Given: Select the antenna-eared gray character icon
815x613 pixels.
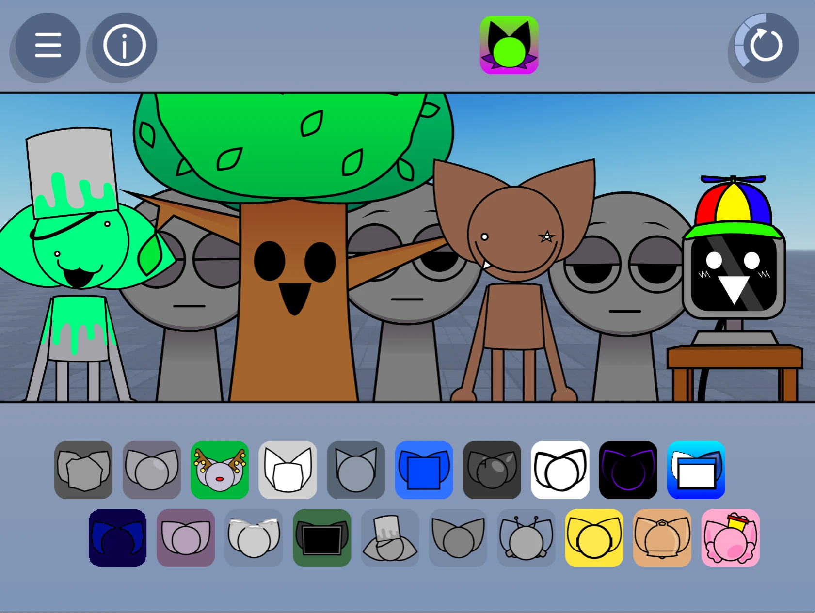Looking at the screenshot, I should 526,538.
